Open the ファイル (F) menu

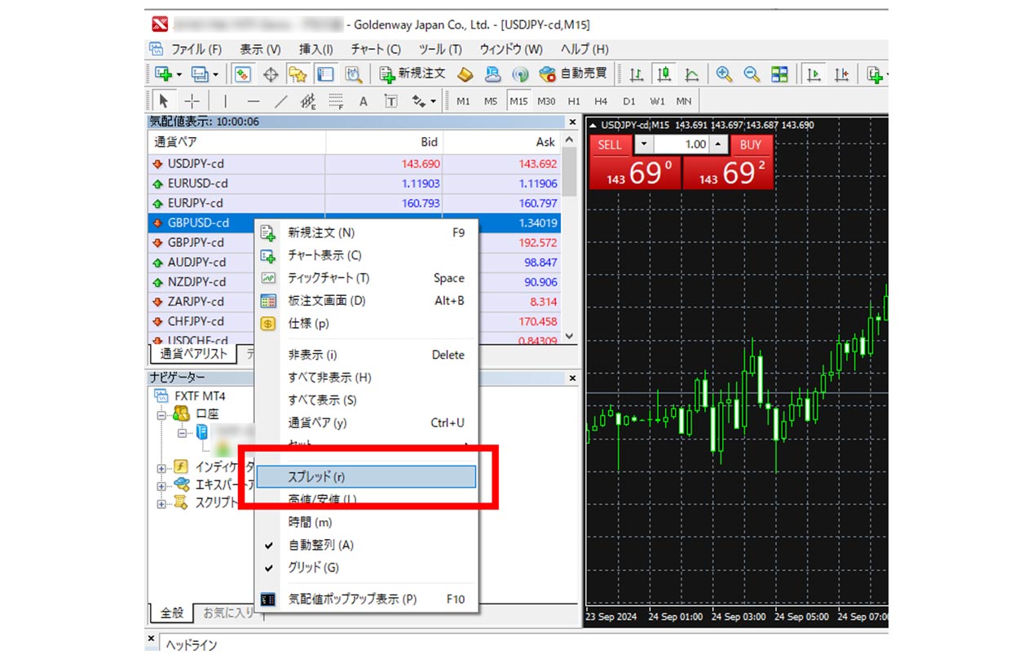coord(196,49)
